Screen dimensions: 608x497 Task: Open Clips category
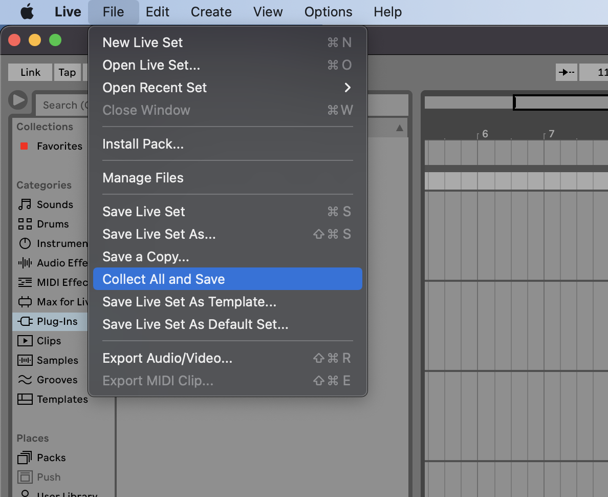pyautogui.click(x=50, y=341)
